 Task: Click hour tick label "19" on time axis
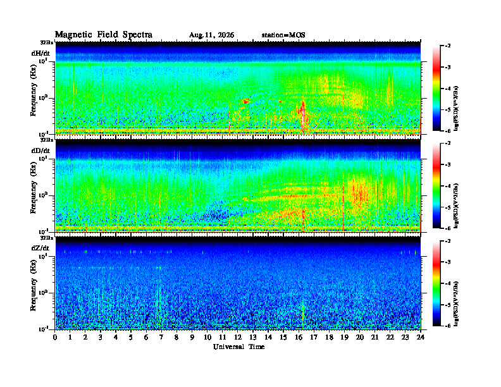tap(344, 338)
